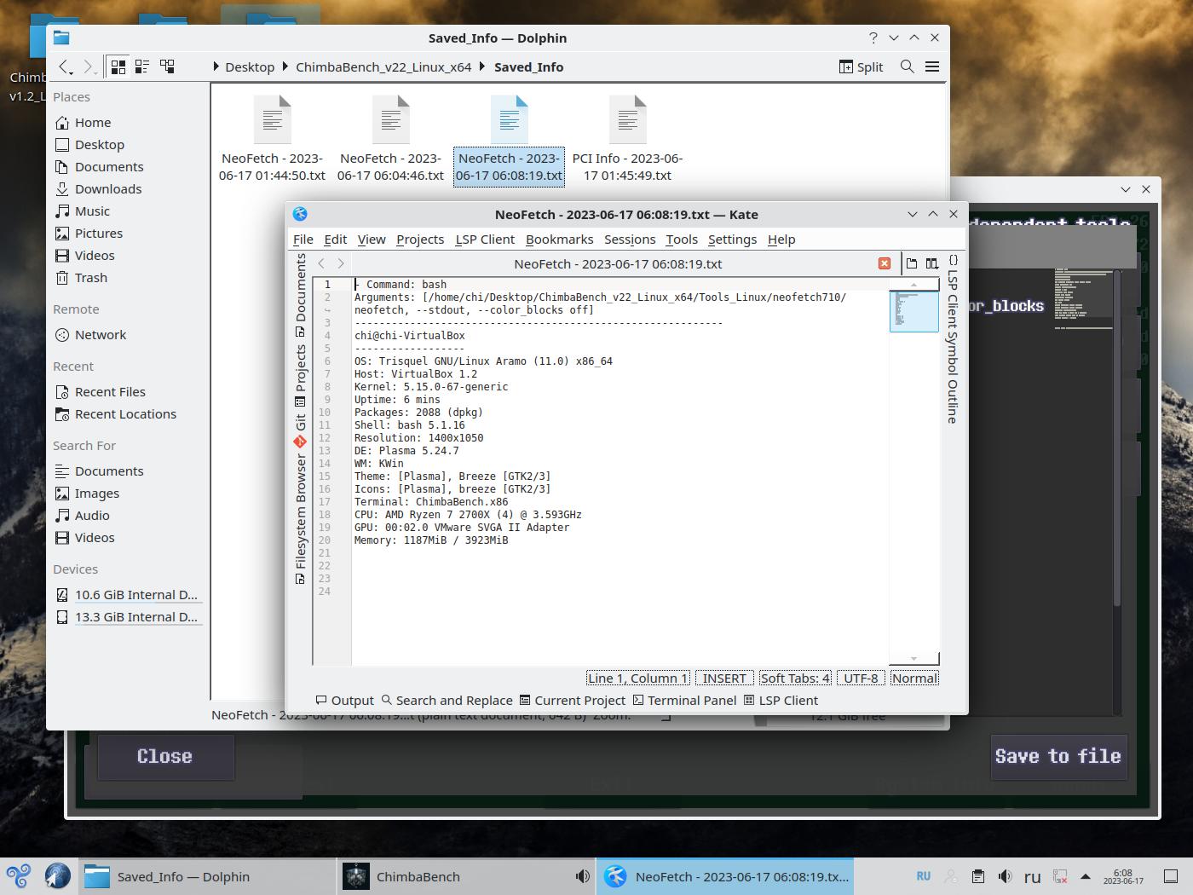This screenshot has width=1193, height=895.
Task: Select NeoFetch 06:04:46 text file
Action: (390, 139)
